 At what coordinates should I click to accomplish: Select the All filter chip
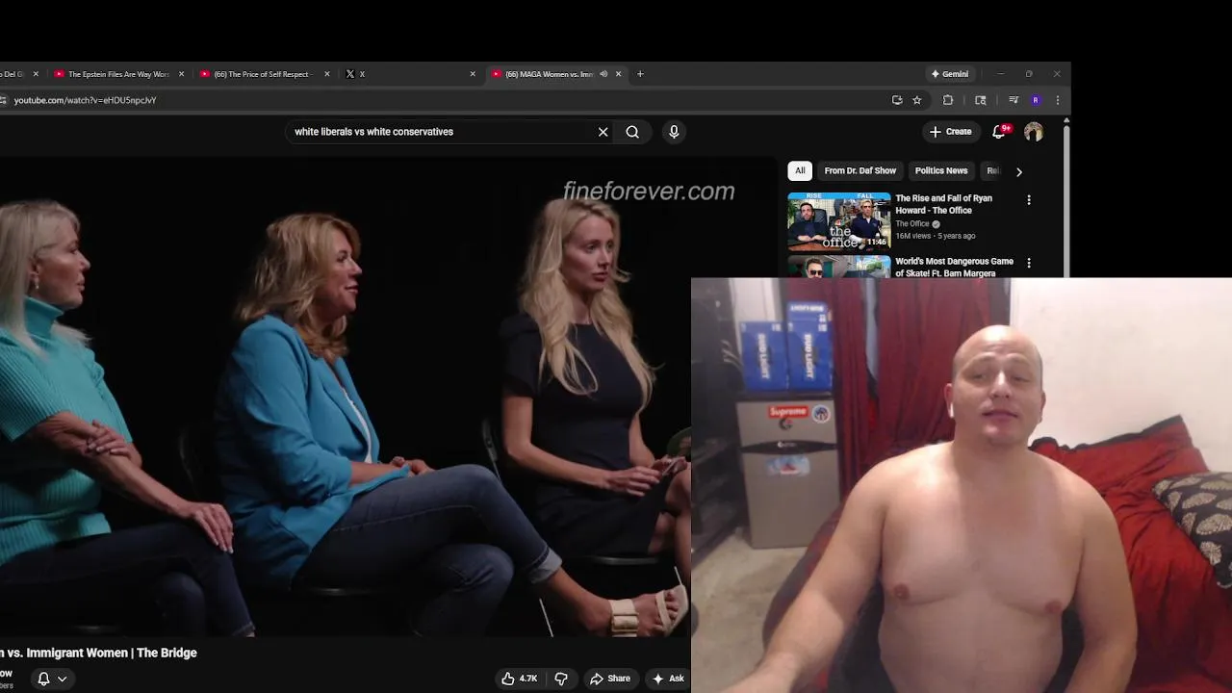800,170
